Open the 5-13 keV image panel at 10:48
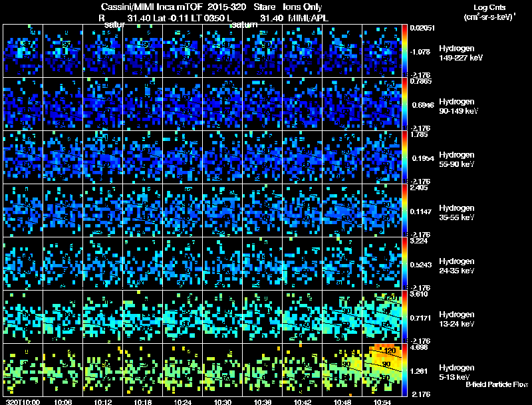This screenshot has width=532, height=405. click(342, 370)
